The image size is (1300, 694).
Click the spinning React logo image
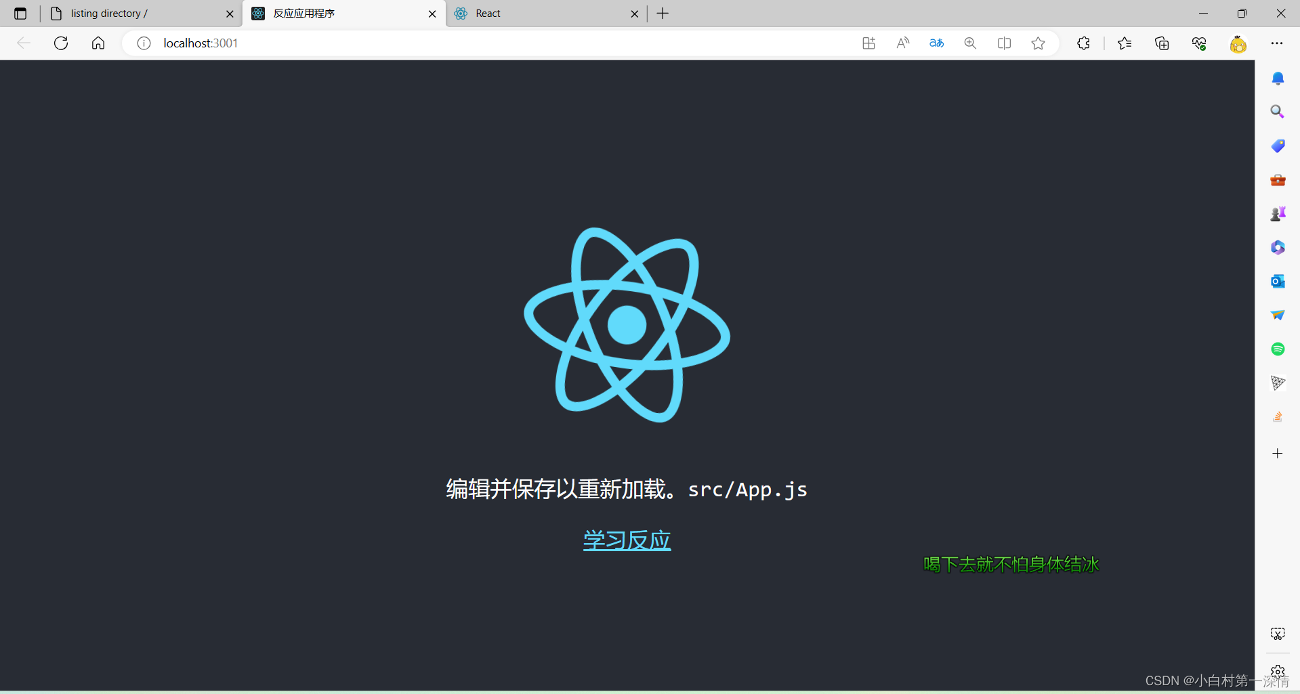pos(627,325)
